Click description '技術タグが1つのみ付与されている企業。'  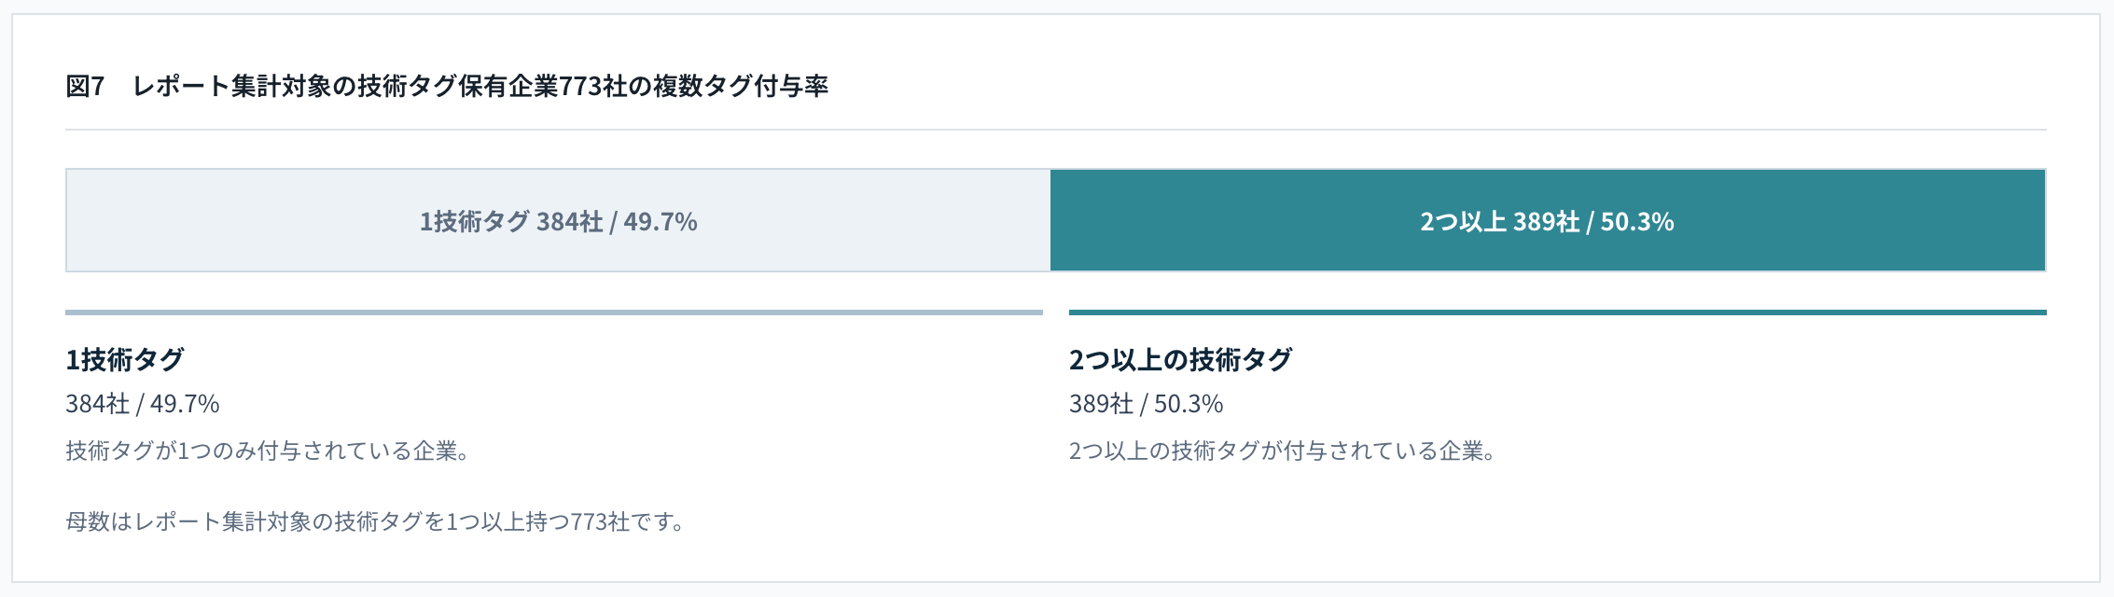coord(268,451)
